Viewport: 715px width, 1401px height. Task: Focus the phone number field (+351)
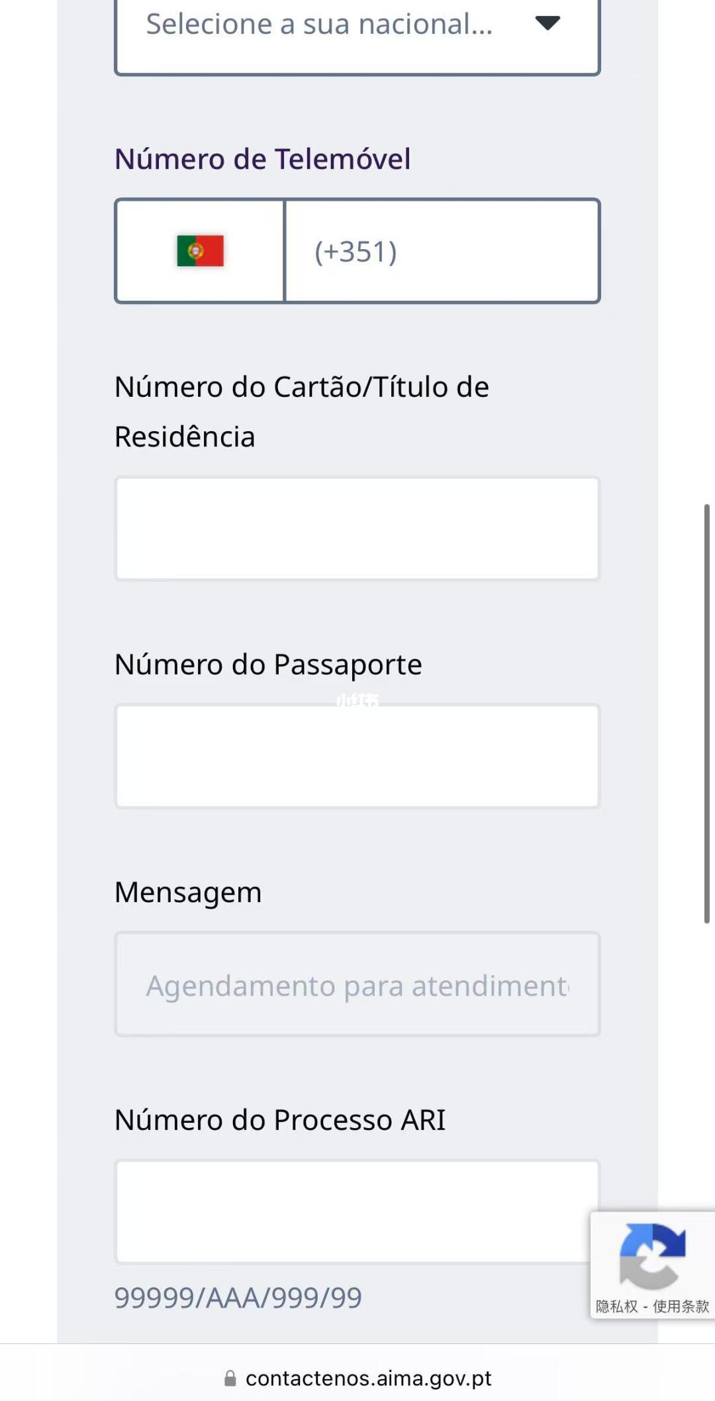pyautogui.click(x=442, y=251)
